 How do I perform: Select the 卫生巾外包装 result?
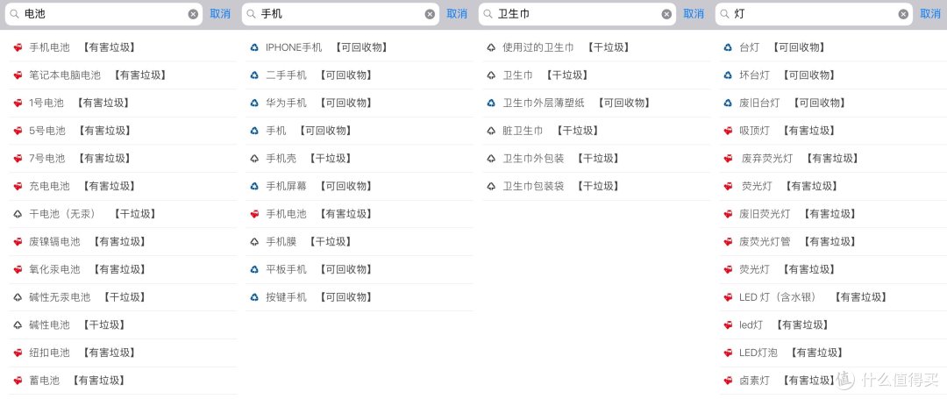point(596,159)
